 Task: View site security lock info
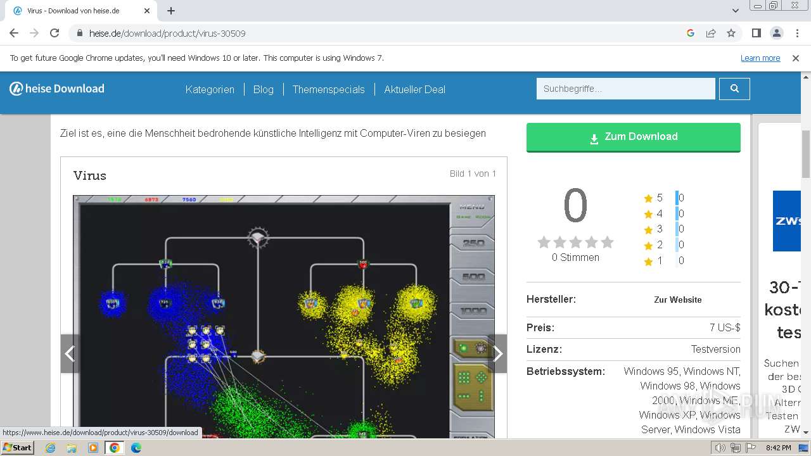(x=79, y=33)
